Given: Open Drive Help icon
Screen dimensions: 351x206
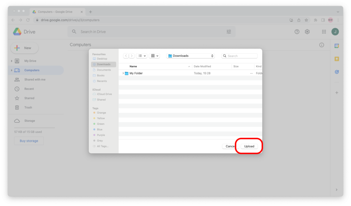Looking at the screenshot, I should (x=297, y=32).
